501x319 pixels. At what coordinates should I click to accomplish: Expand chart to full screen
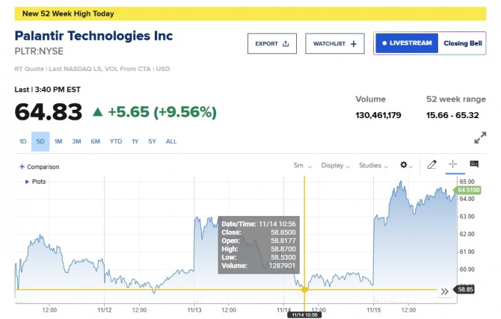coord(480,138)
